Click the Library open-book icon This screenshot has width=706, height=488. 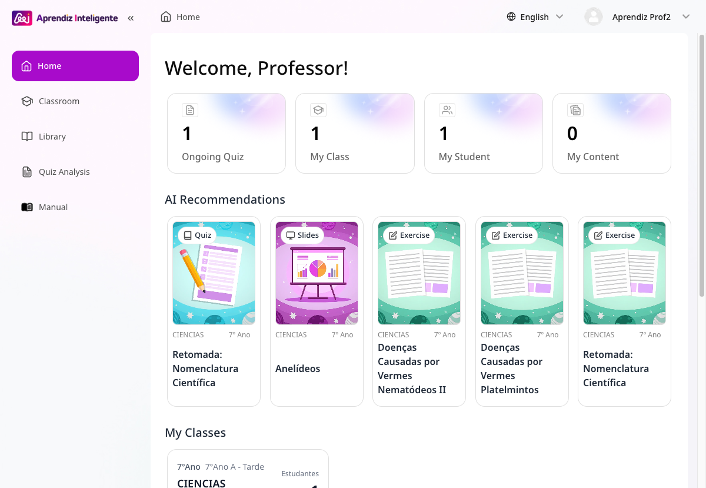[x=27, y=137]
